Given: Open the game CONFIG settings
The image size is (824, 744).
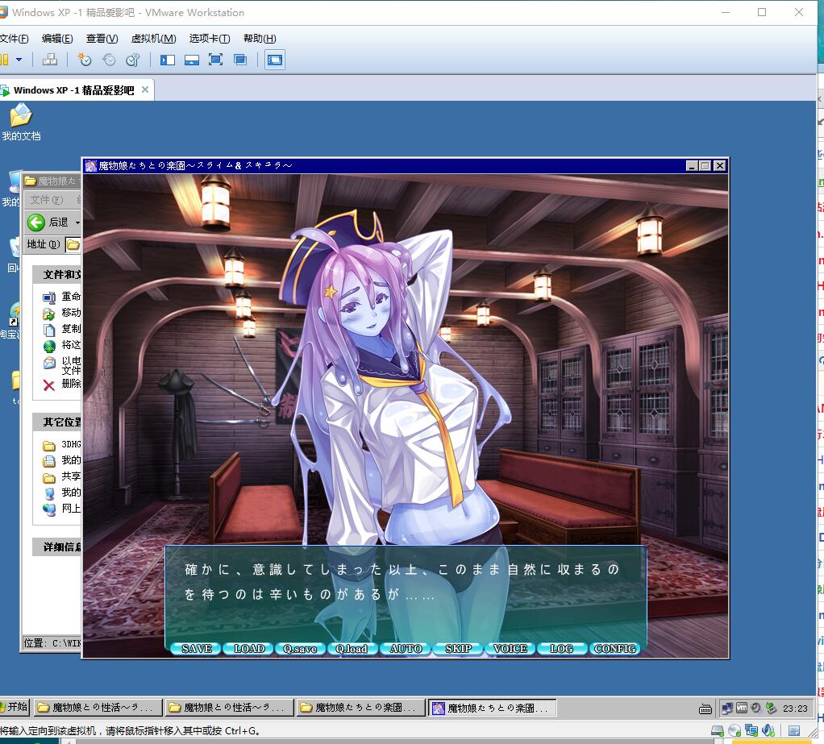Looking at the screenshot, I should click(x=615, y=649).
